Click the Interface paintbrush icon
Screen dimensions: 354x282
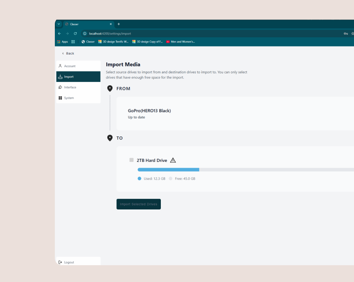pyautogui.click(x=60, y=87)
